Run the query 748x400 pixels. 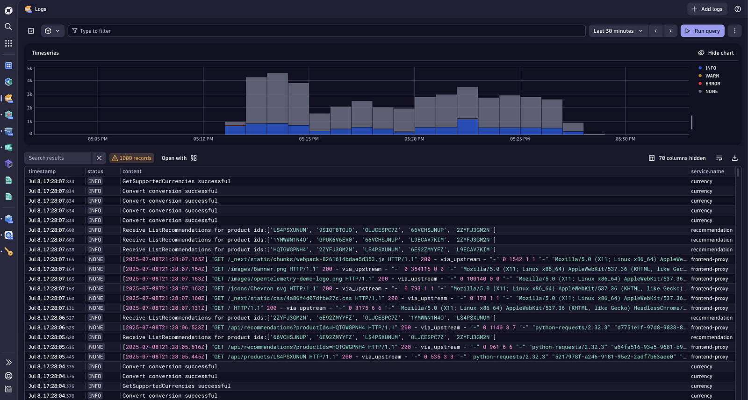(x=702, y=31)
